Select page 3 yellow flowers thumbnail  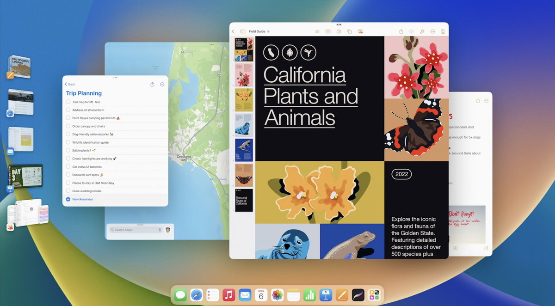click(244, 100)
